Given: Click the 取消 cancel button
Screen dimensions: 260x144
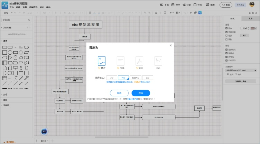Looking at the screenshot, I should pyautogui.click(x=119, y=93).
